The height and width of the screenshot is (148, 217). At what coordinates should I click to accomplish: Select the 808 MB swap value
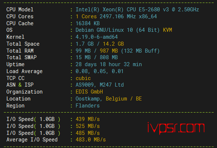point(109,57)
